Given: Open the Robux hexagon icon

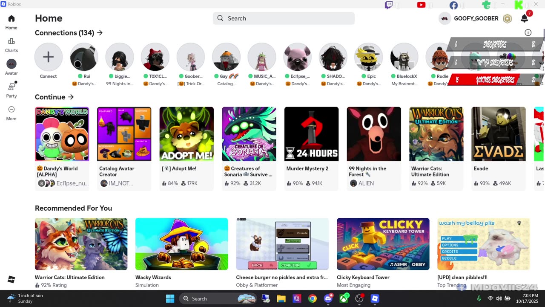Looking at the screenshot, I should [507, 18].
